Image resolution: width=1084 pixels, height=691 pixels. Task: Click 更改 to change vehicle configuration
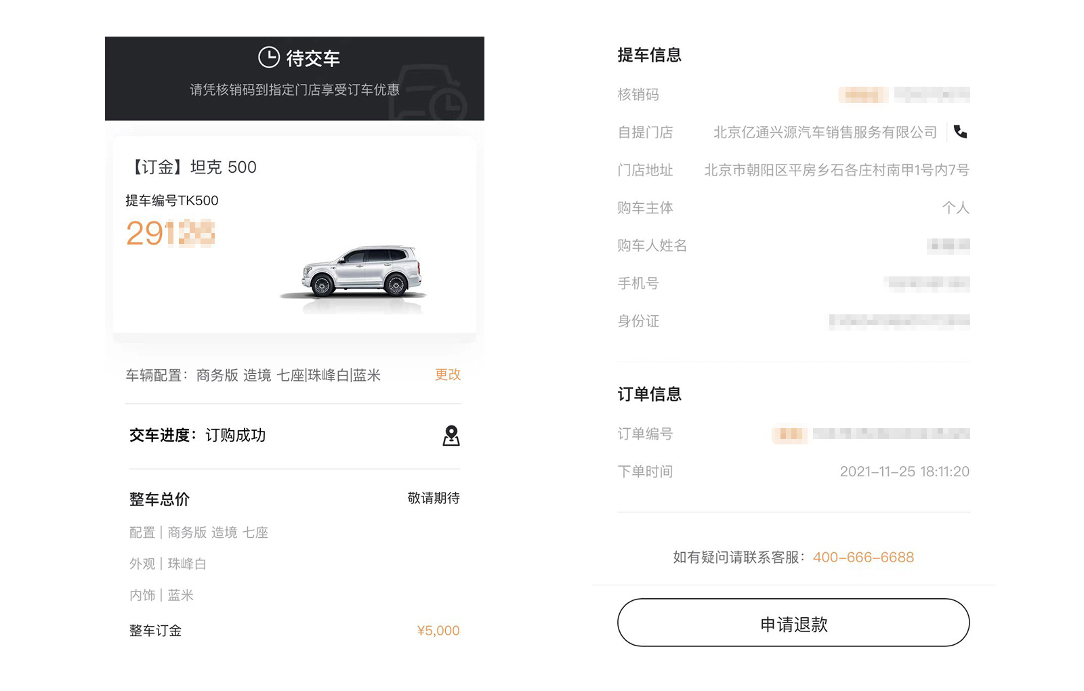(447, 375)
